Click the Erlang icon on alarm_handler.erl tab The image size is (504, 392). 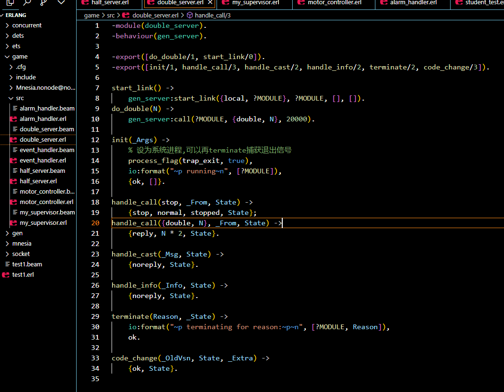pos(383,2)
